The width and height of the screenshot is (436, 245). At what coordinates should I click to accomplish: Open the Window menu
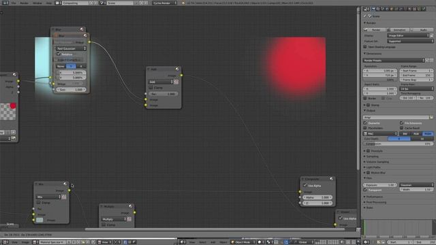[37, 3]
